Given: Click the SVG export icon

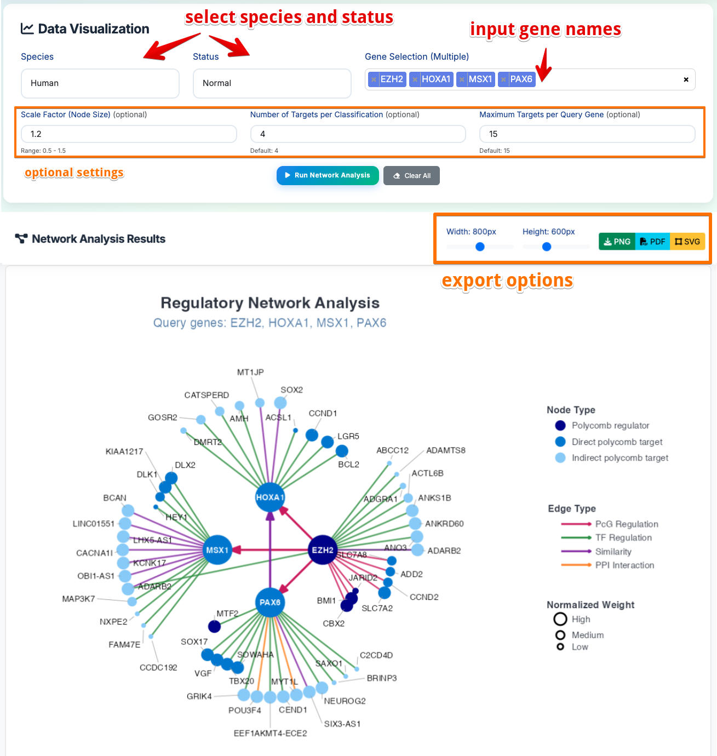Looking at the screenshot, I should coord(679,241).
